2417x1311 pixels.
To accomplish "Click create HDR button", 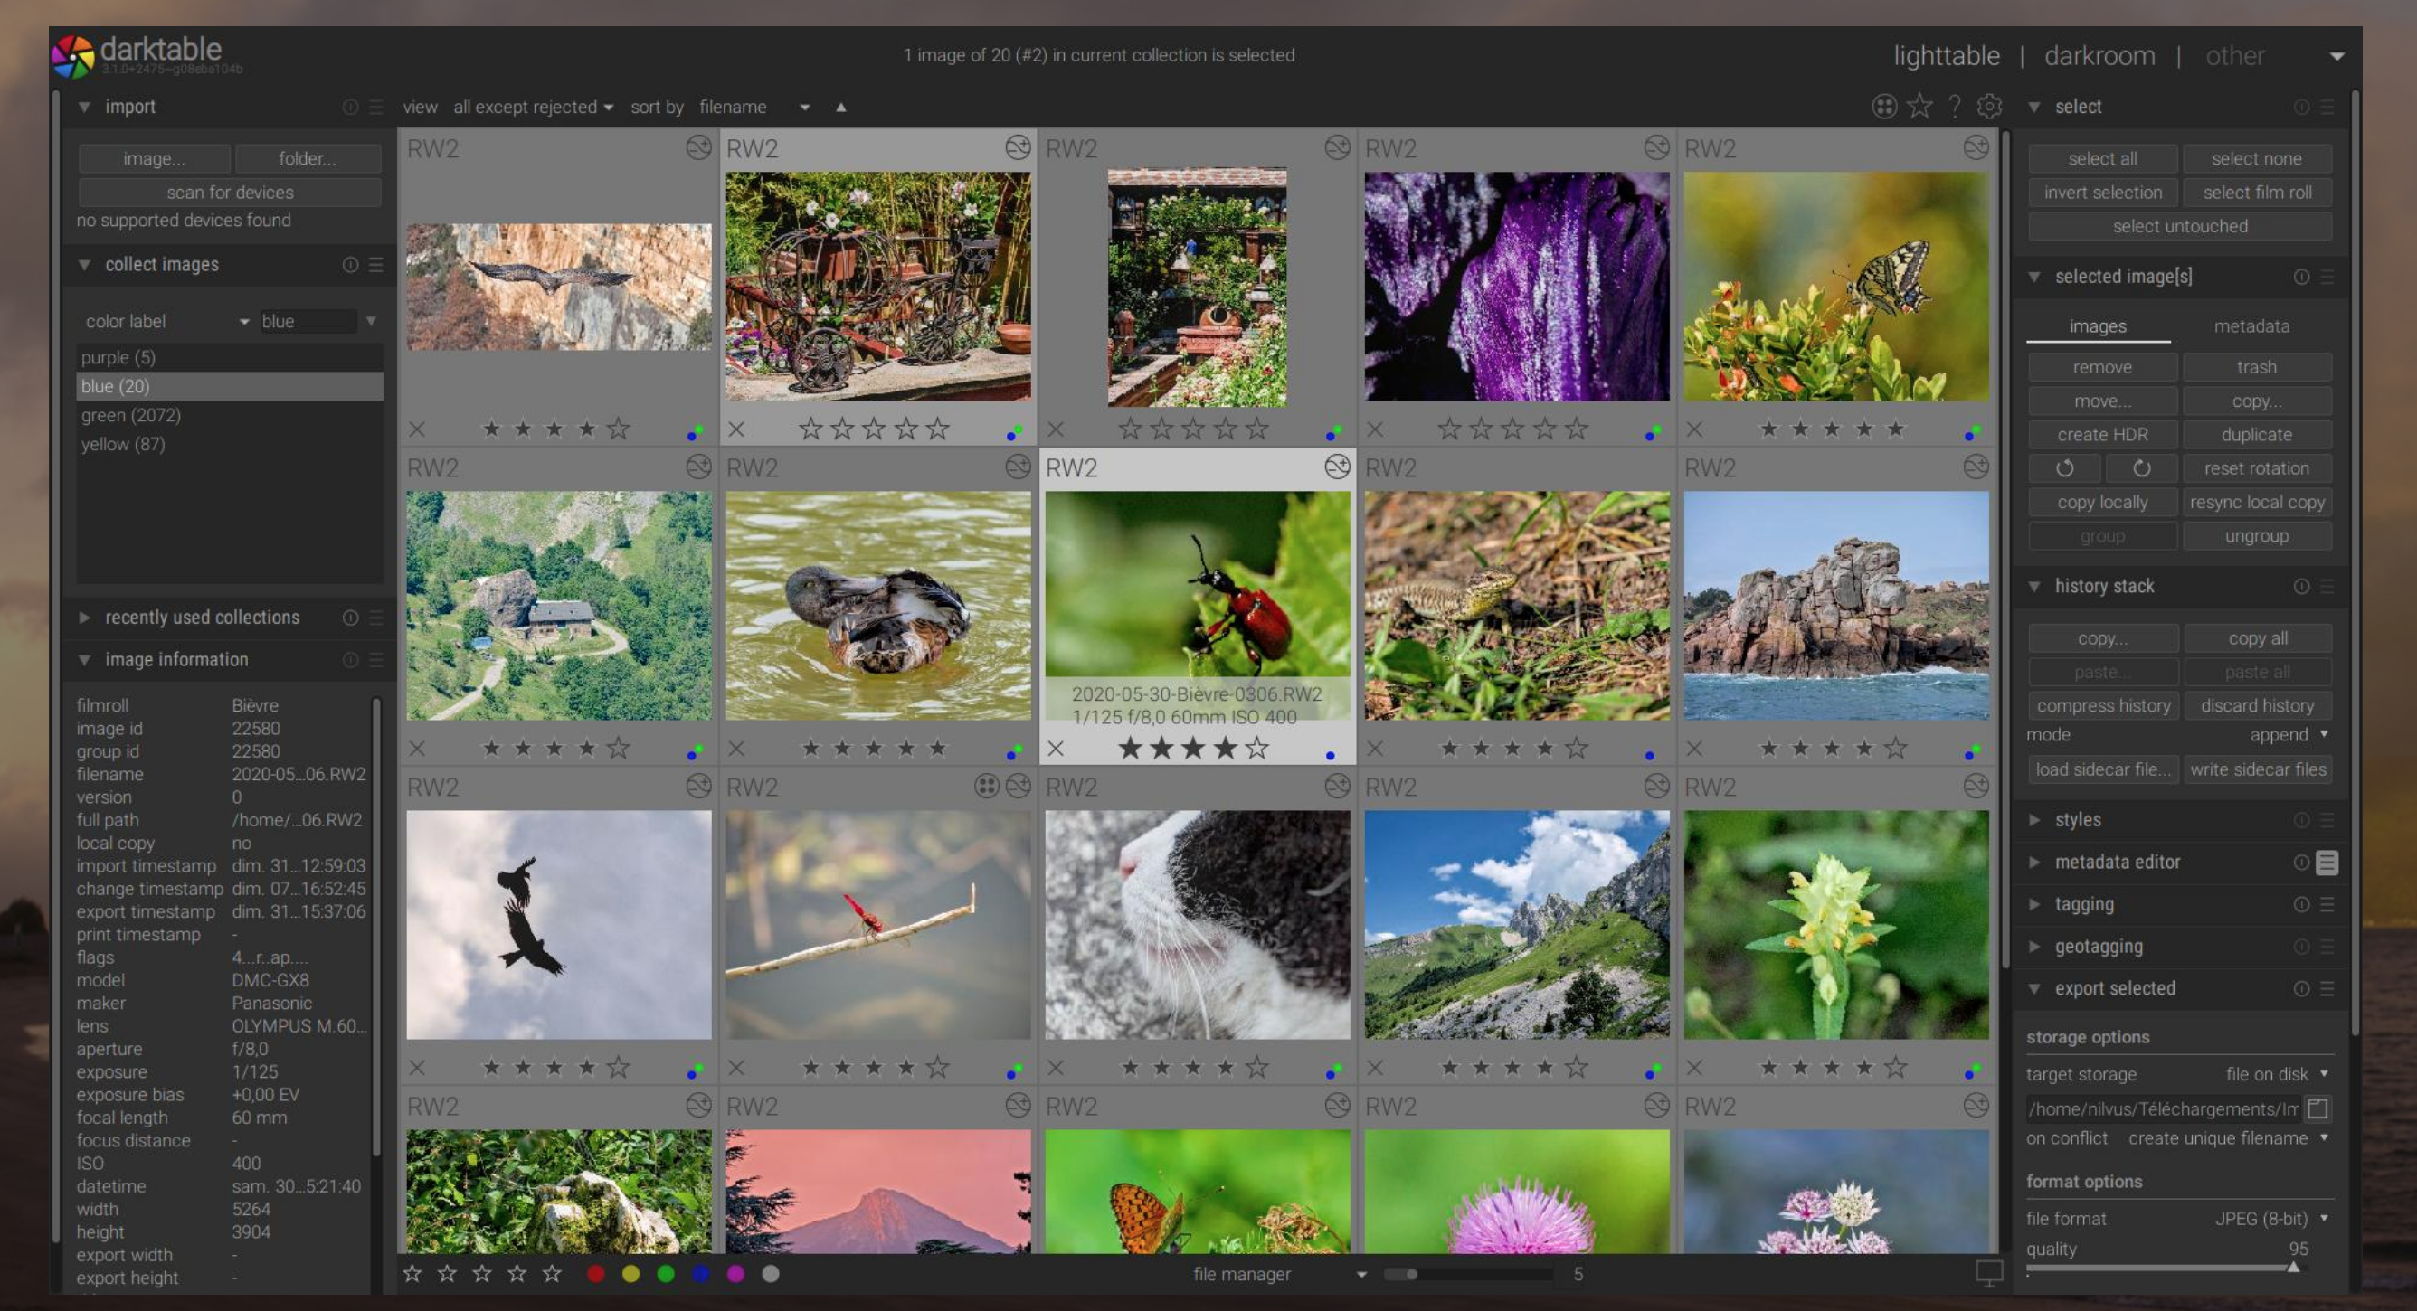I will pos(2103,434).
